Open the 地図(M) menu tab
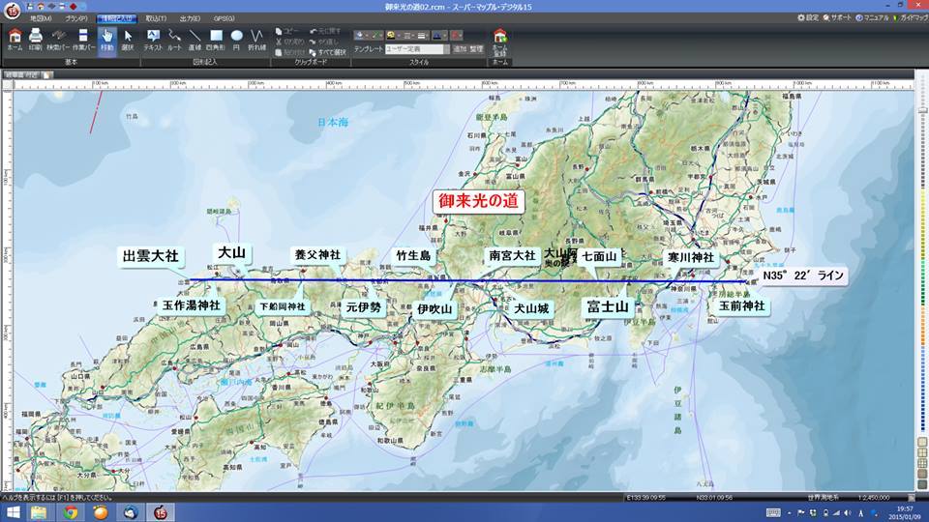The width and height of the screenshot is (929, 522). [x=41, y=18]
